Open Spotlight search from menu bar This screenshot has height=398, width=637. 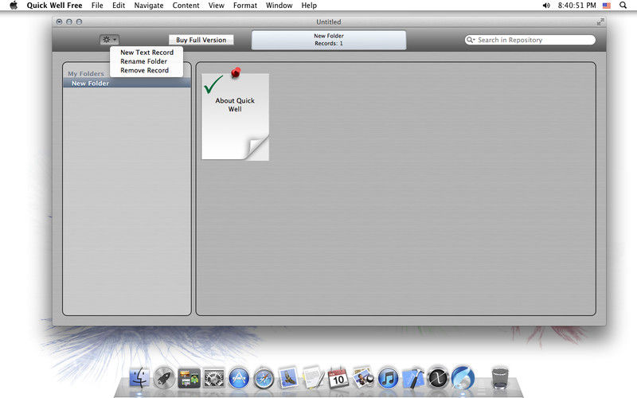(x=623, y=6)
